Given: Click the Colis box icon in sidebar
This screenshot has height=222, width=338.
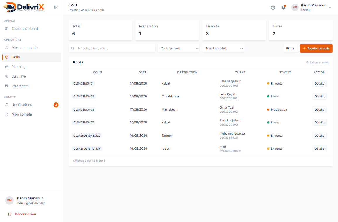Looking at the screenshot, I should [7, 57].
